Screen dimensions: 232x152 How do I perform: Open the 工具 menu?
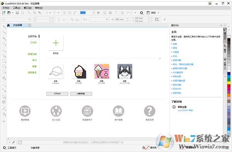tap(17, 8)
